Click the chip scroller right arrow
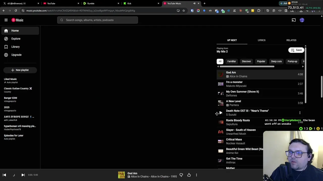 tap(303, 67)
